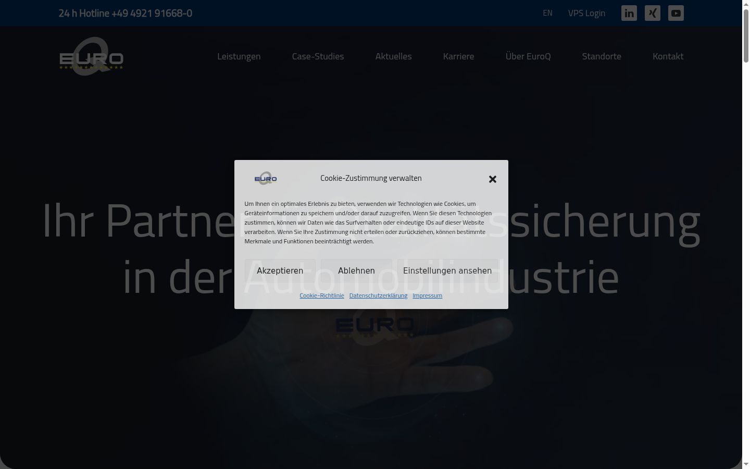This screenshot has width=750, height=469.
Task: Open the Datenschutzerklärung link
Action: [x=378, y=295]
